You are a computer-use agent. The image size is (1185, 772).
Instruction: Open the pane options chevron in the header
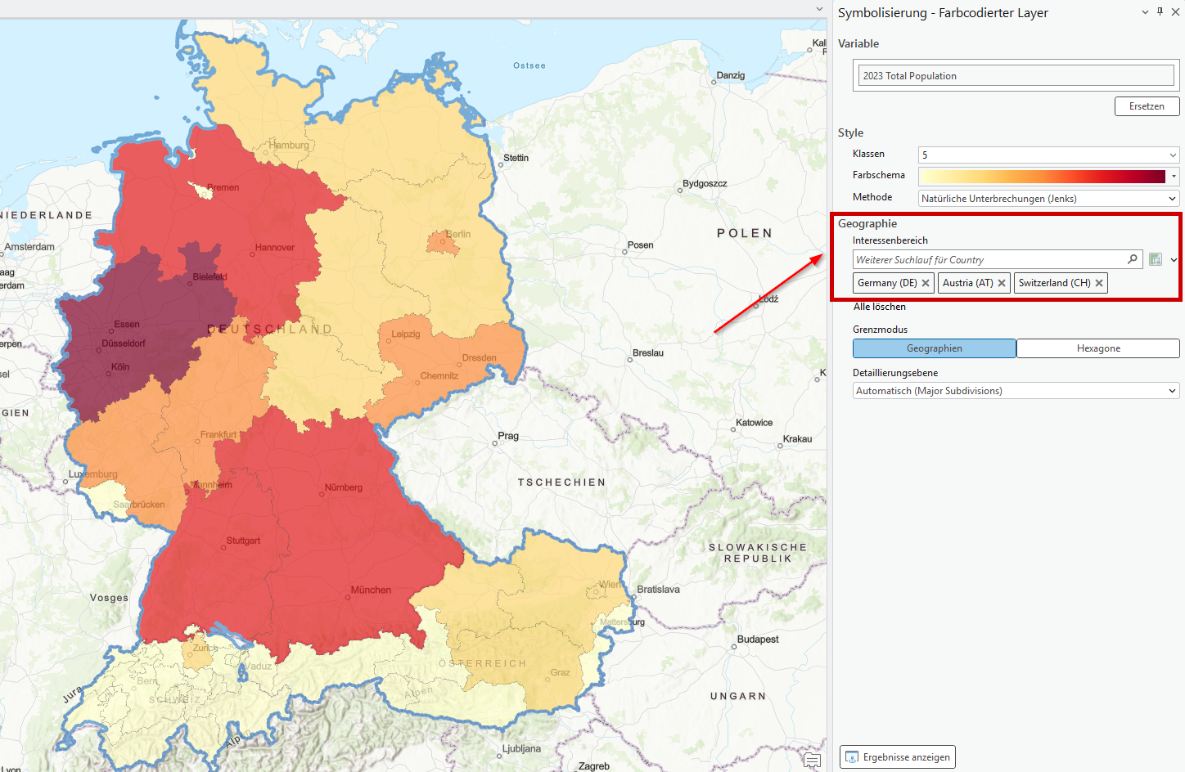pyautogui.click(x=1145, y=12)
